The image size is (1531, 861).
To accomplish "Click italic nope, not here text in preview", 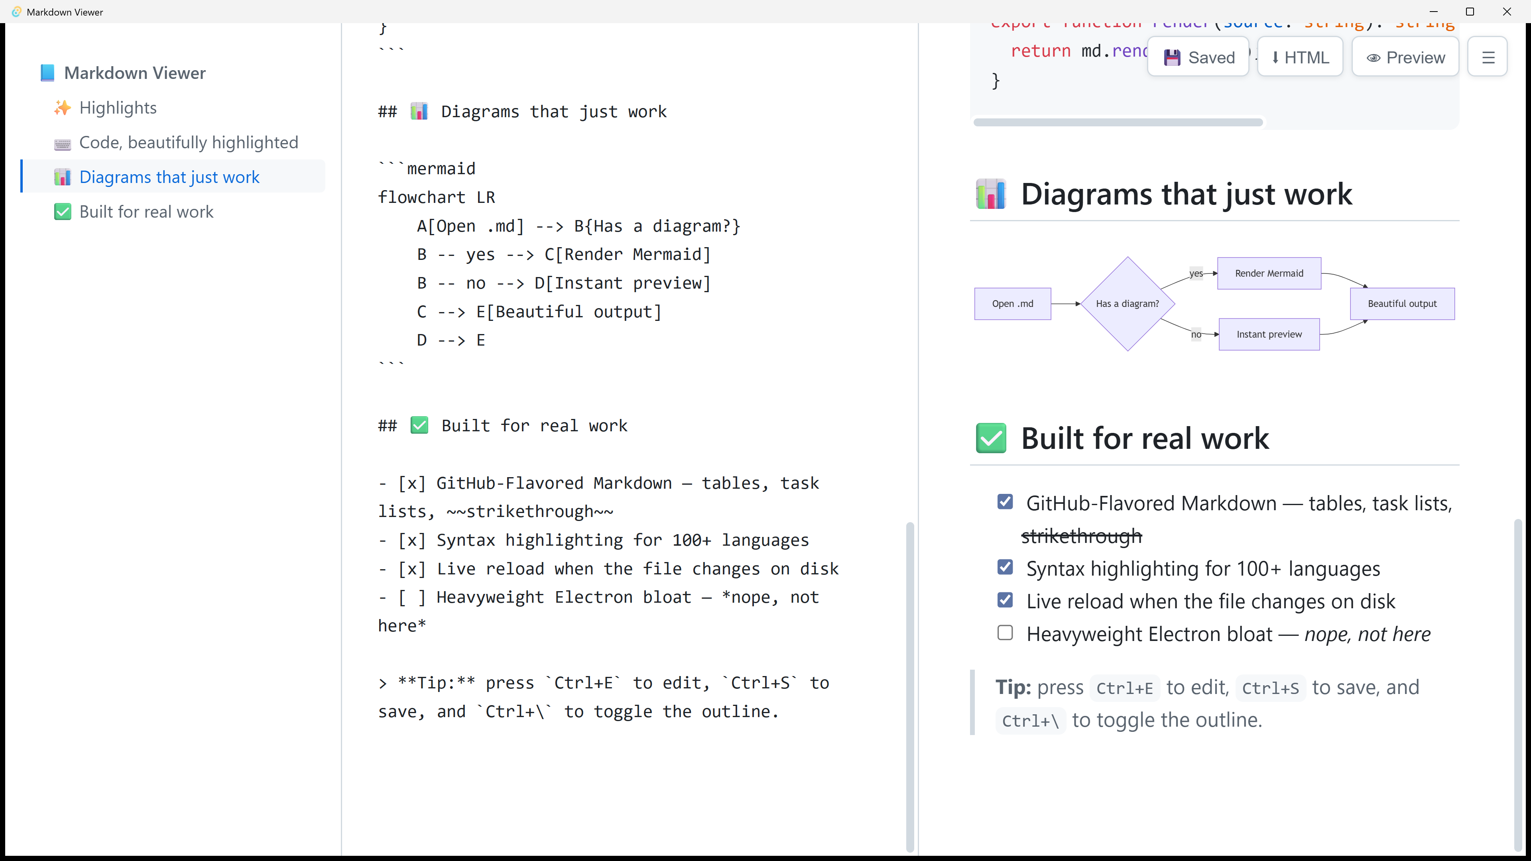I will click(x=1367, y=635).
